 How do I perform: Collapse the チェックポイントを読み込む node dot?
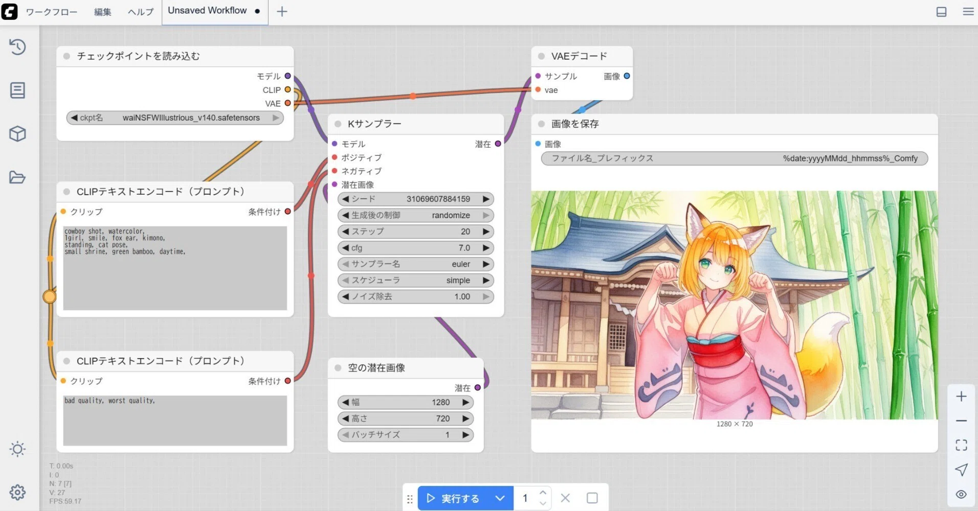(x=66, y=56)
